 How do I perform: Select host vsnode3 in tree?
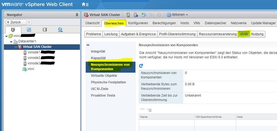34,63
